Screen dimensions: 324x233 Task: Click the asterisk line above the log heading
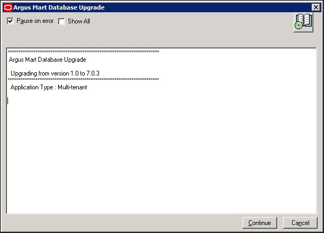pyautogui.click(x=83, y=52)
